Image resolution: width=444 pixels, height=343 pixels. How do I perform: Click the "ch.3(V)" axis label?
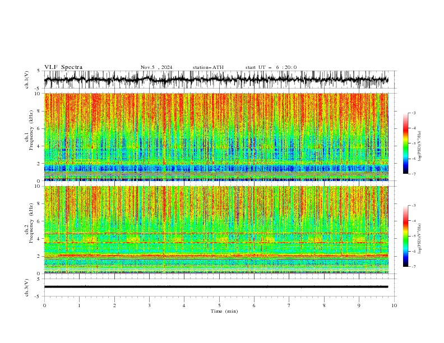[x=27, y=288]
